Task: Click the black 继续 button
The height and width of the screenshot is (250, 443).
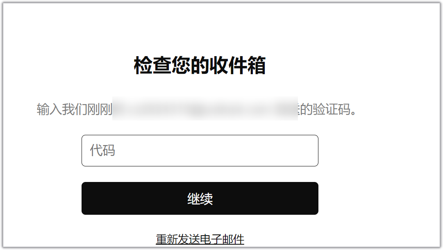Action: (200, 198)
